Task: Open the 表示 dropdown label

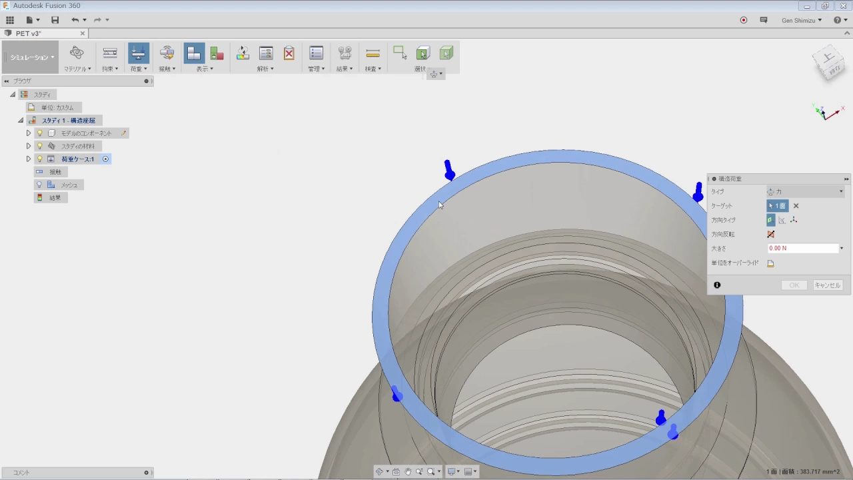Action: [x=205, y=69]
